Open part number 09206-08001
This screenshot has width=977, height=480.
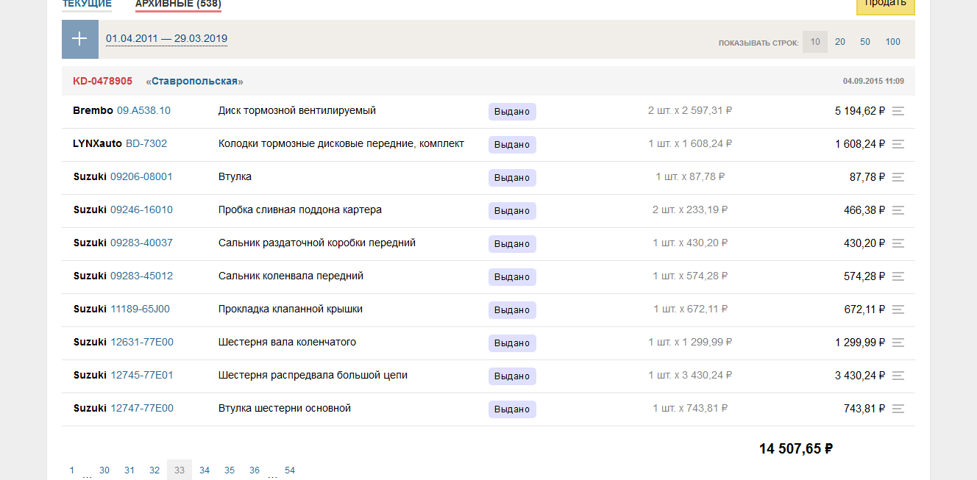click(x=141, y=176)
